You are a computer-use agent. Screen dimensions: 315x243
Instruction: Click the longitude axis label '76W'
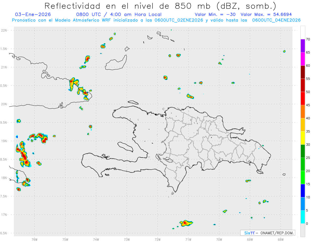34,240
